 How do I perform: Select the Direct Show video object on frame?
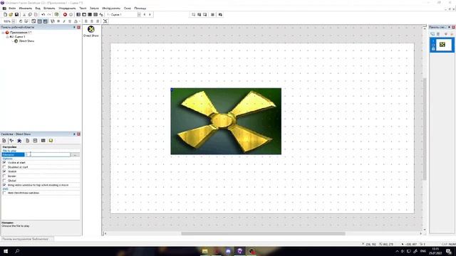[x=226, y=122]
